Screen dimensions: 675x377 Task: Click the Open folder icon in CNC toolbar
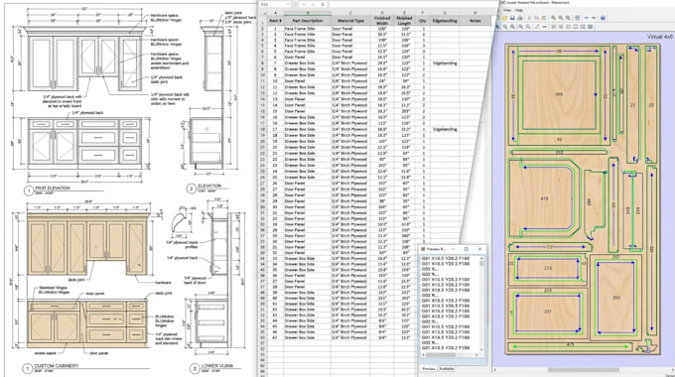coord(505,18)
